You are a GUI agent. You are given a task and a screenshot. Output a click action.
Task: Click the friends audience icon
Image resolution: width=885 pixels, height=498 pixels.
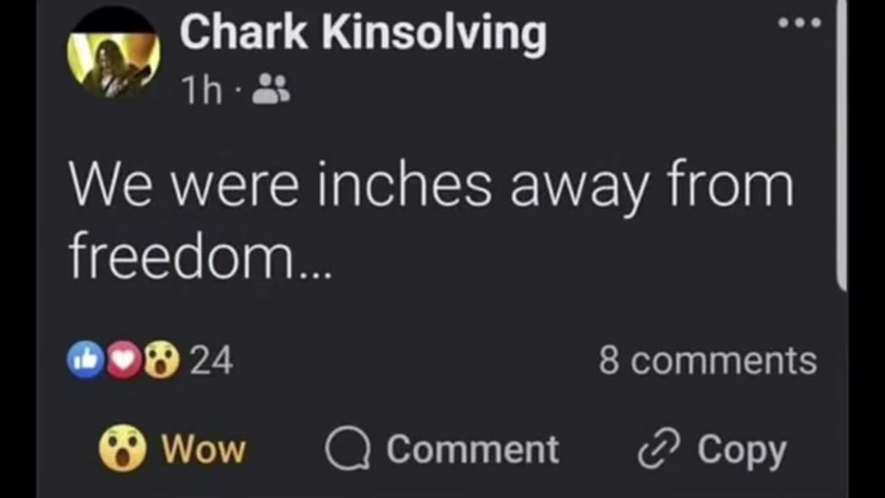click(271, 89)
